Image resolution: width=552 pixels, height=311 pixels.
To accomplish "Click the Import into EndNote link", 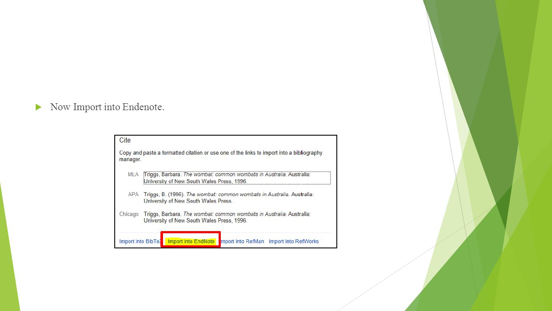I will [191, 241].
